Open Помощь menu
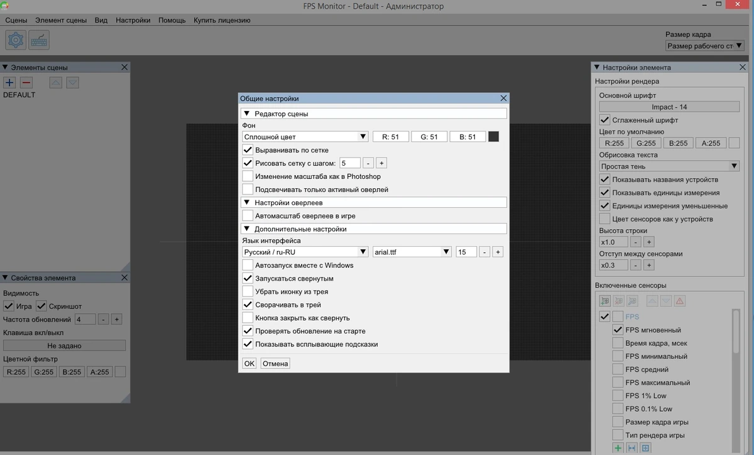The height and width of the screenshot is (455, 754). 172,20
